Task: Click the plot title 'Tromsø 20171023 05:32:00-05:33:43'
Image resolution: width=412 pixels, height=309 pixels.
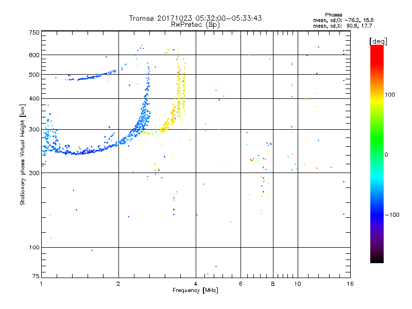Action: pos(195,18)
